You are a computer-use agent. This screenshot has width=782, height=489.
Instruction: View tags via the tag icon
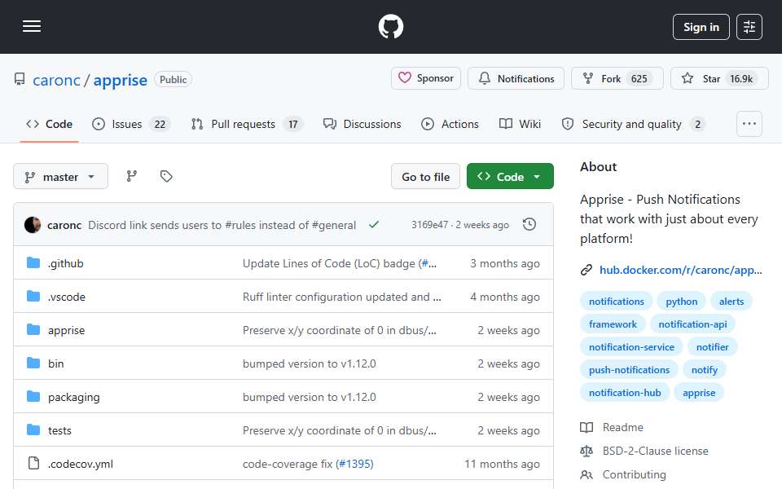click(166, 176)
